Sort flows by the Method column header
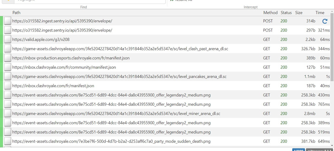 270,12
